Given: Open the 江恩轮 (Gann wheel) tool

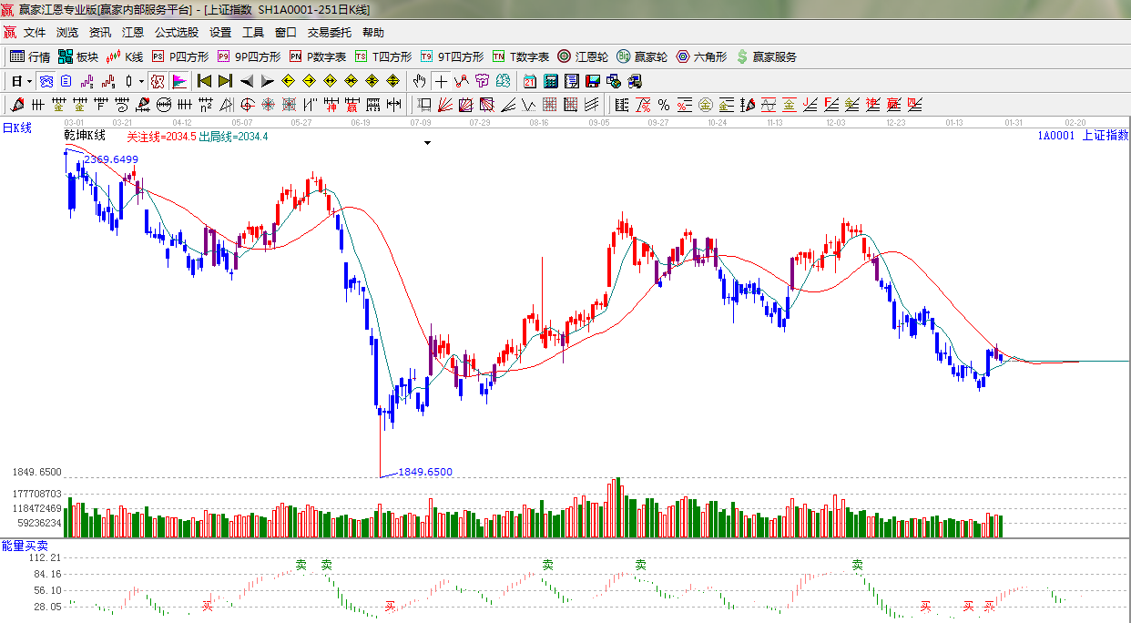Looking at the screenshot, I should (583, 56).
